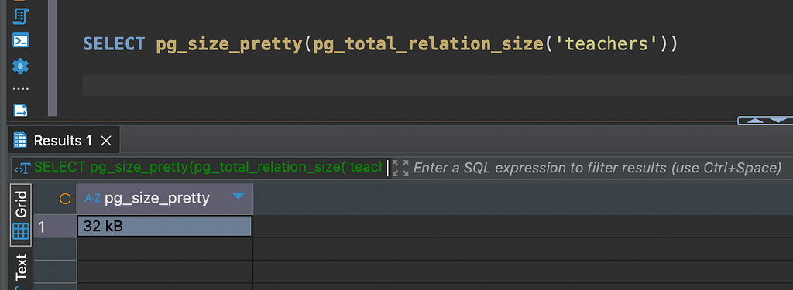
Task: Click the export results page icon in sidebar
Action: click(x=20, y=110)
